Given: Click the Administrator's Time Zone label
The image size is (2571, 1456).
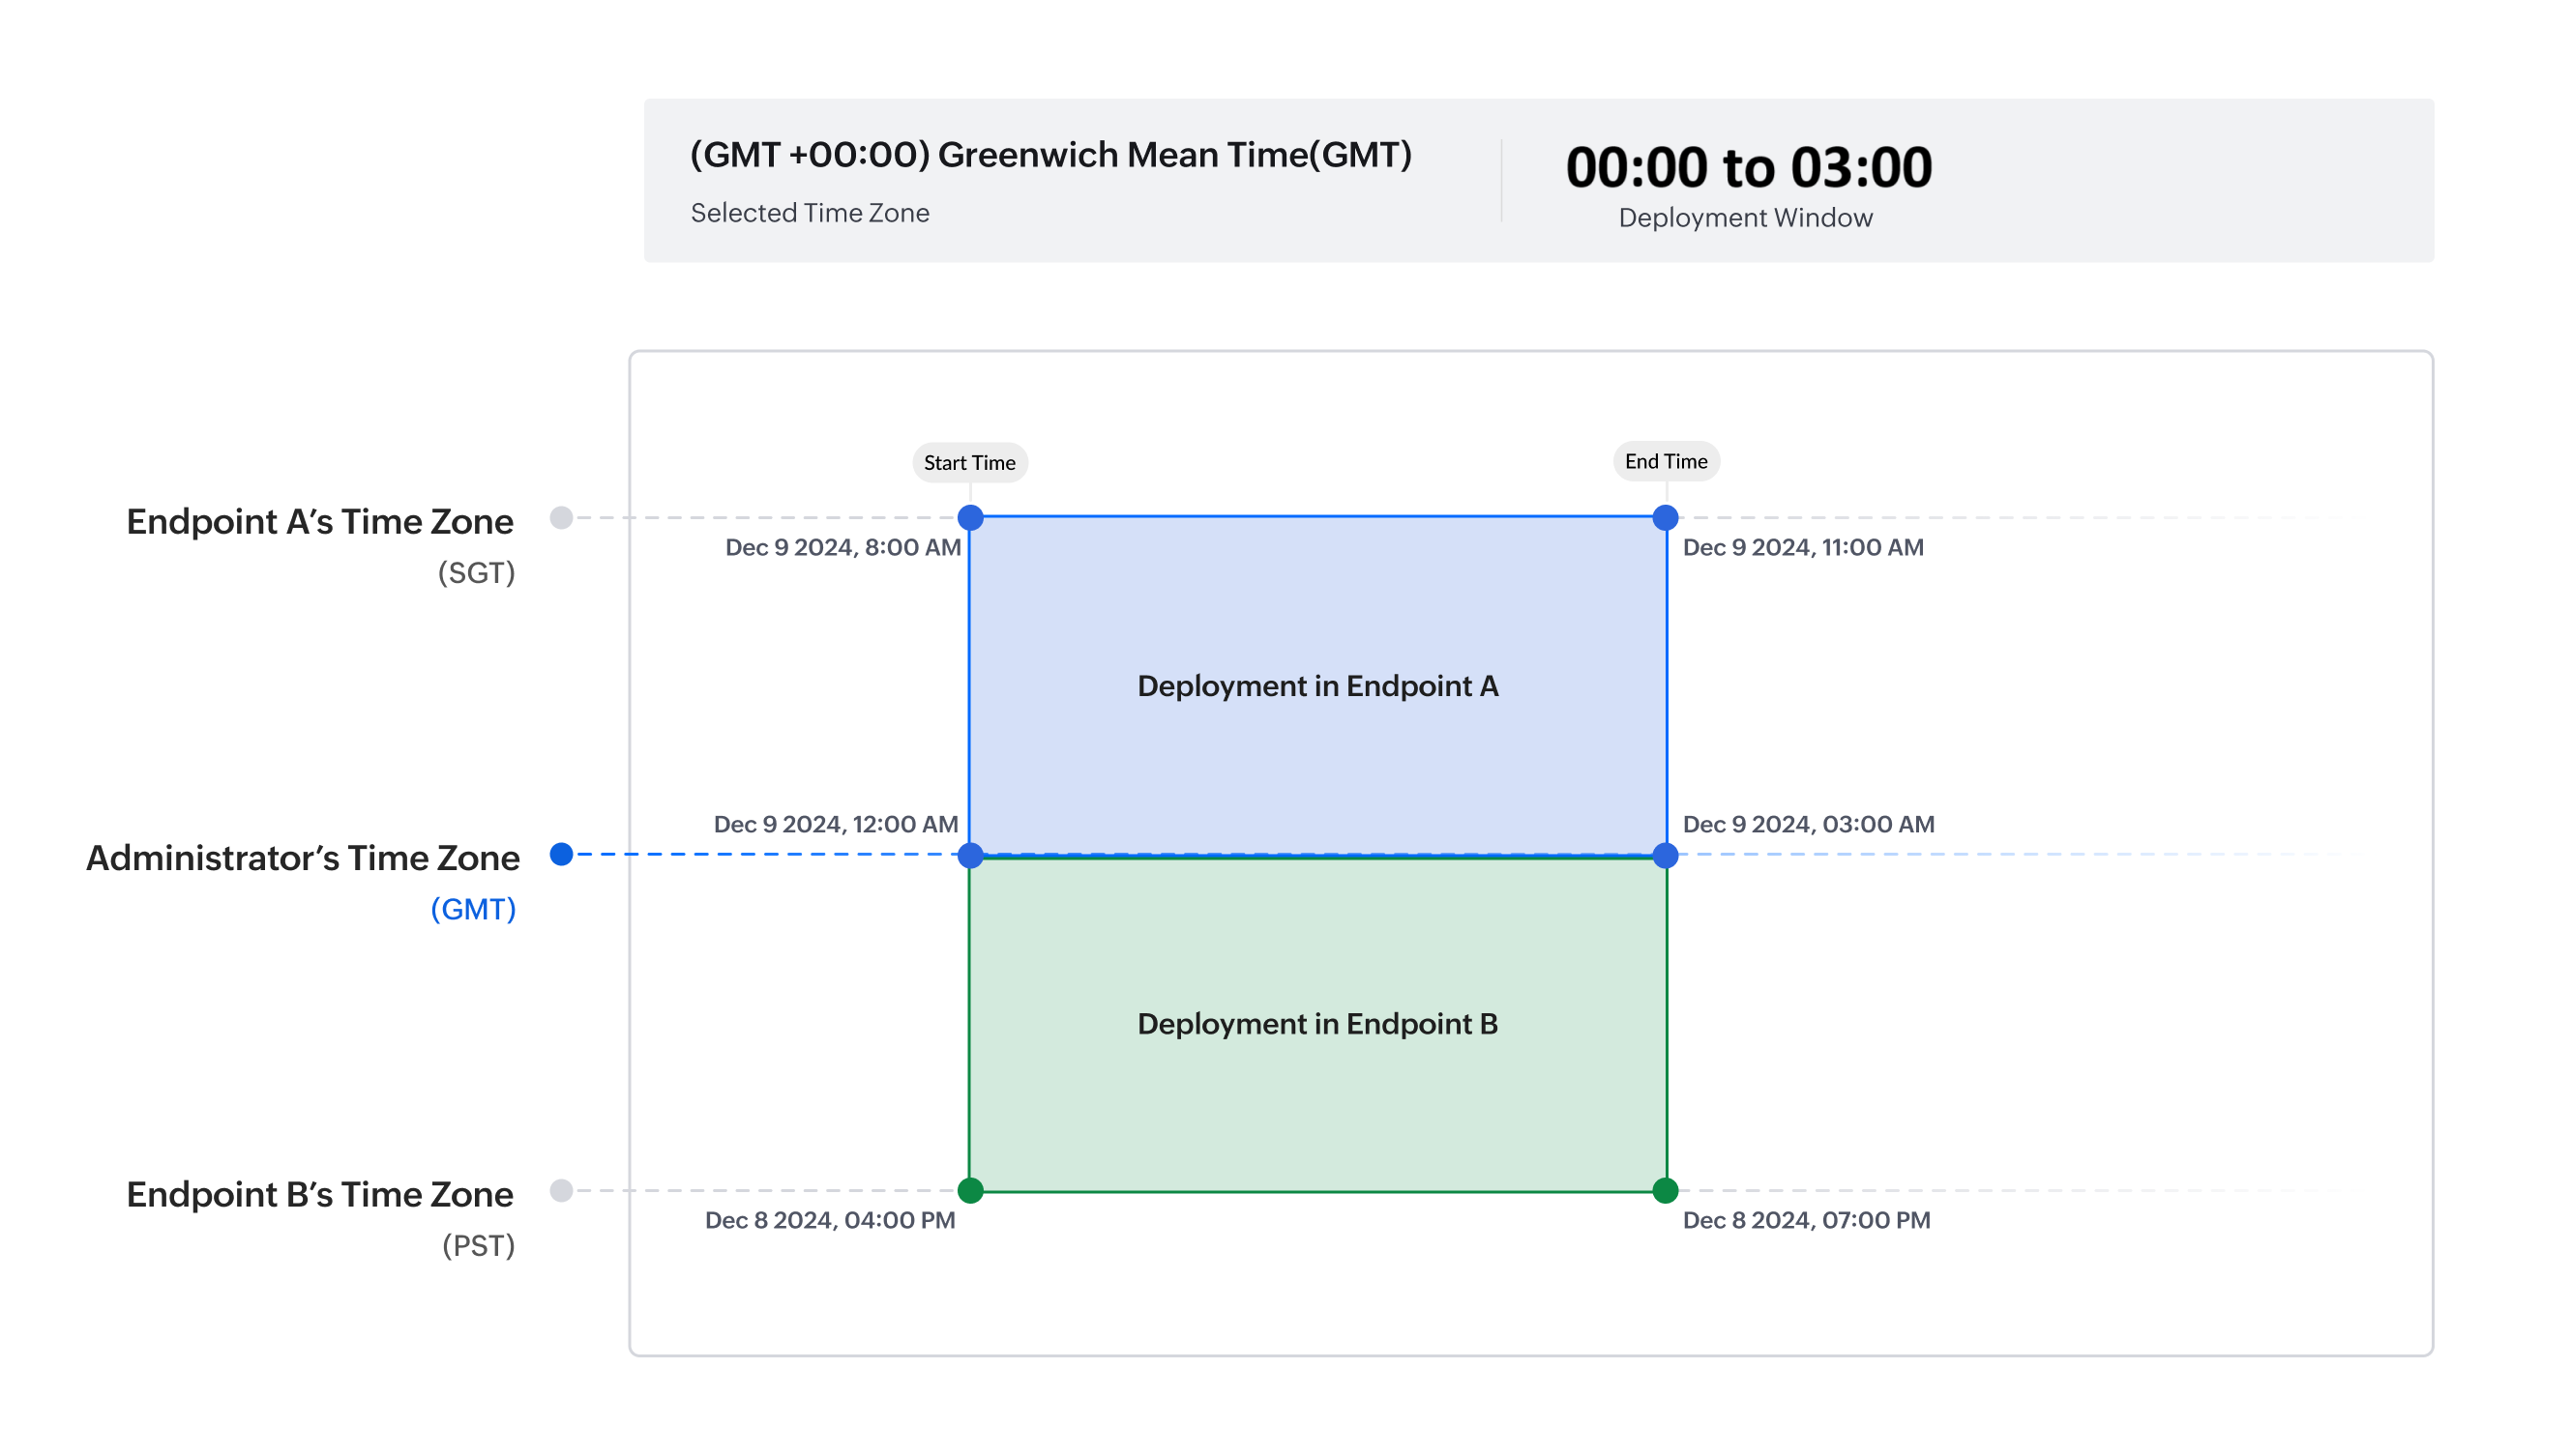Looking at the screenshot, I should tap(302, 858).
